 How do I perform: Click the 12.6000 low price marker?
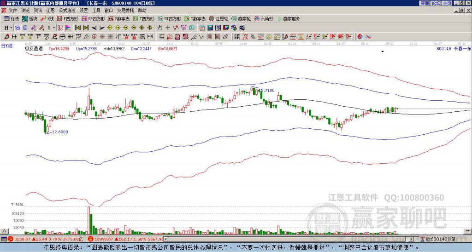pyautogui.click(x=60, y=132)
